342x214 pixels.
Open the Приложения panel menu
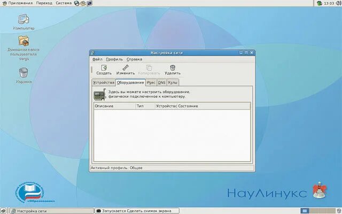(x=18, y=3)
